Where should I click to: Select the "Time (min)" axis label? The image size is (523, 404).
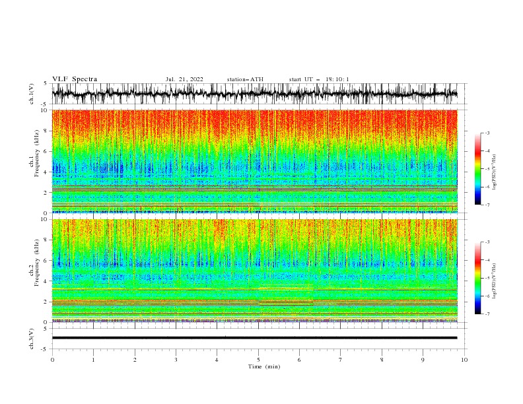pos(264,366)
